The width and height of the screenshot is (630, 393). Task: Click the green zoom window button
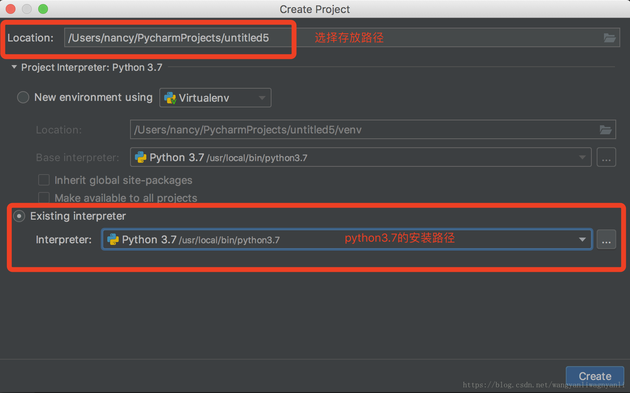pos(43,9)
